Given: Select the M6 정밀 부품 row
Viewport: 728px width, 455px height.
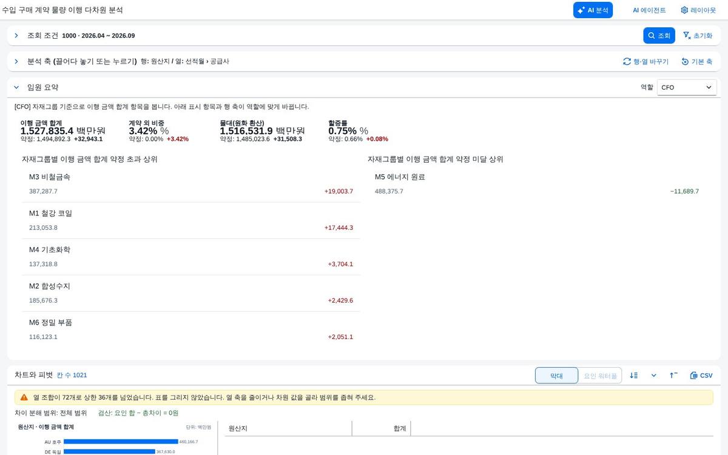Looking at the screenshot, I should [190, 329].
